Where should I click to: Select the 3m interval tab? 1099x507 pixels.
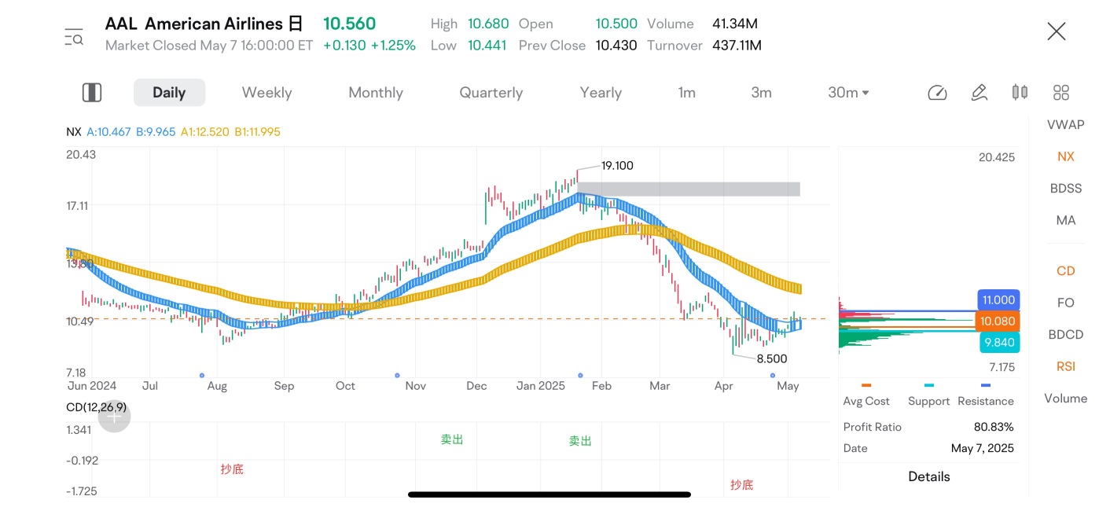761,93
